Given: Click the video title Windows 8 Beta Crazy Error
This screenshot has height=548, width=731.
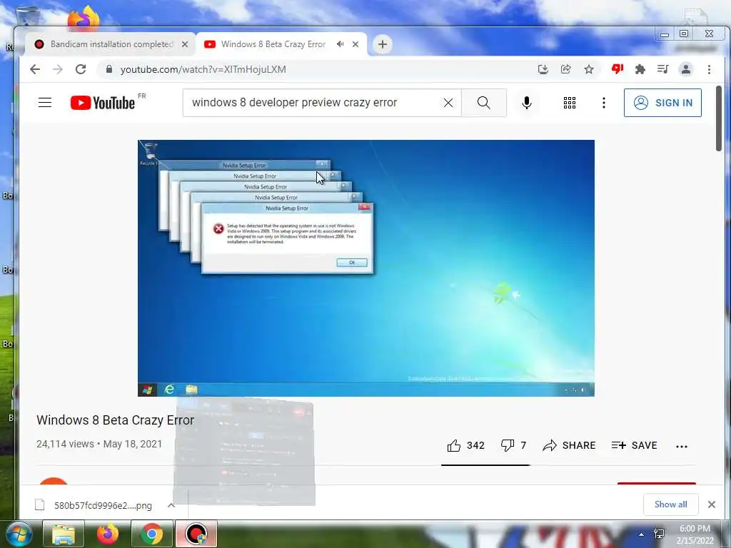Looking at the screenshot, I should pyautogui.click(x=115, y=420).
